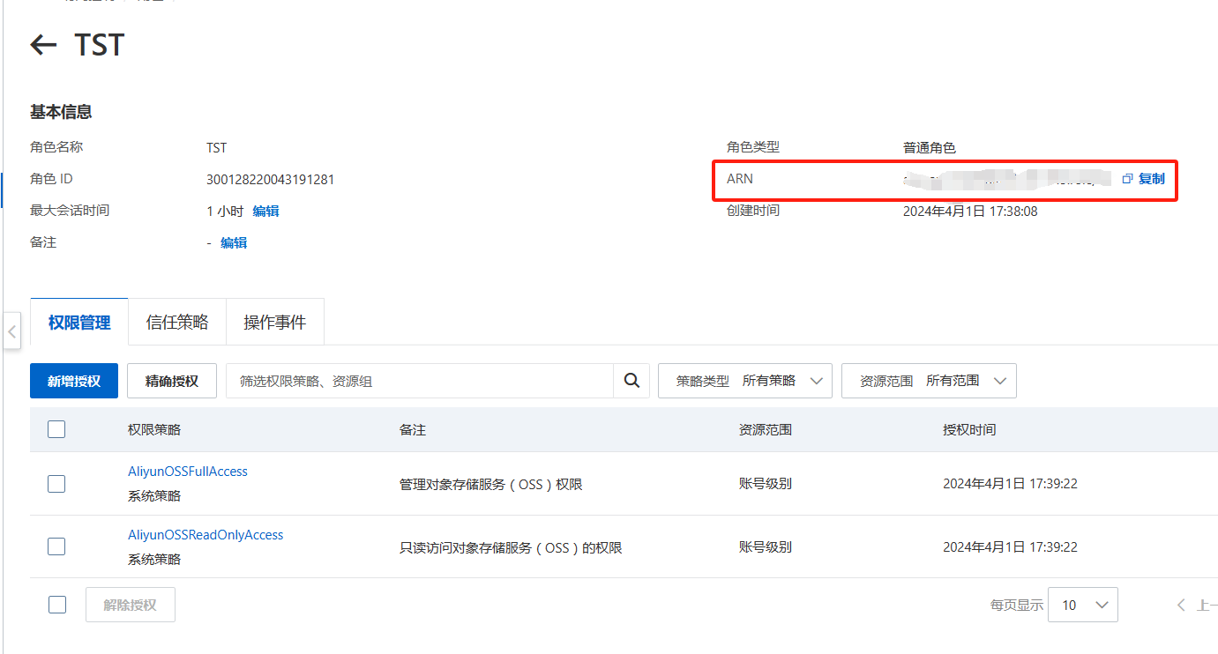Click the 资源范围 column header
The image size is (1218, 654).
(x=766, y=429)
